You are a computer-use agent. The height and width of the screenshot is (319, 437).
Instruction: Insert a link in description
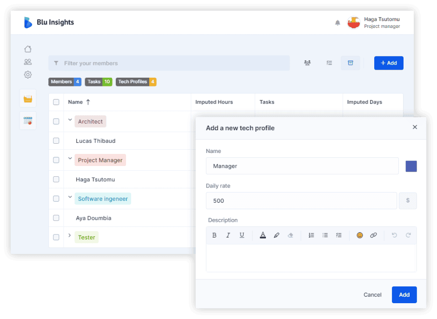pyautogui.click(x=373, y=235)
